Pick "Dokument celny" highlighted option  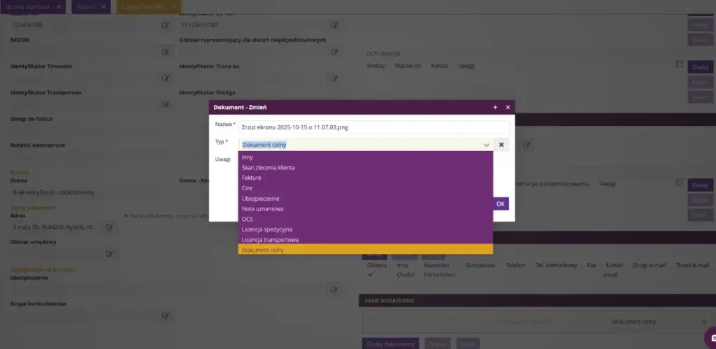click(263, 250)
